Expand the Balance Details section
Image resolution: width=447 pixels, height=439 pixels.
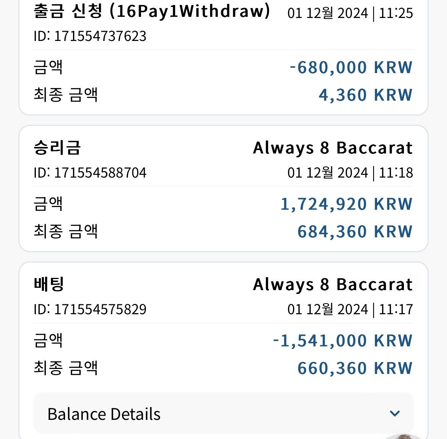(x=223, y=413)
